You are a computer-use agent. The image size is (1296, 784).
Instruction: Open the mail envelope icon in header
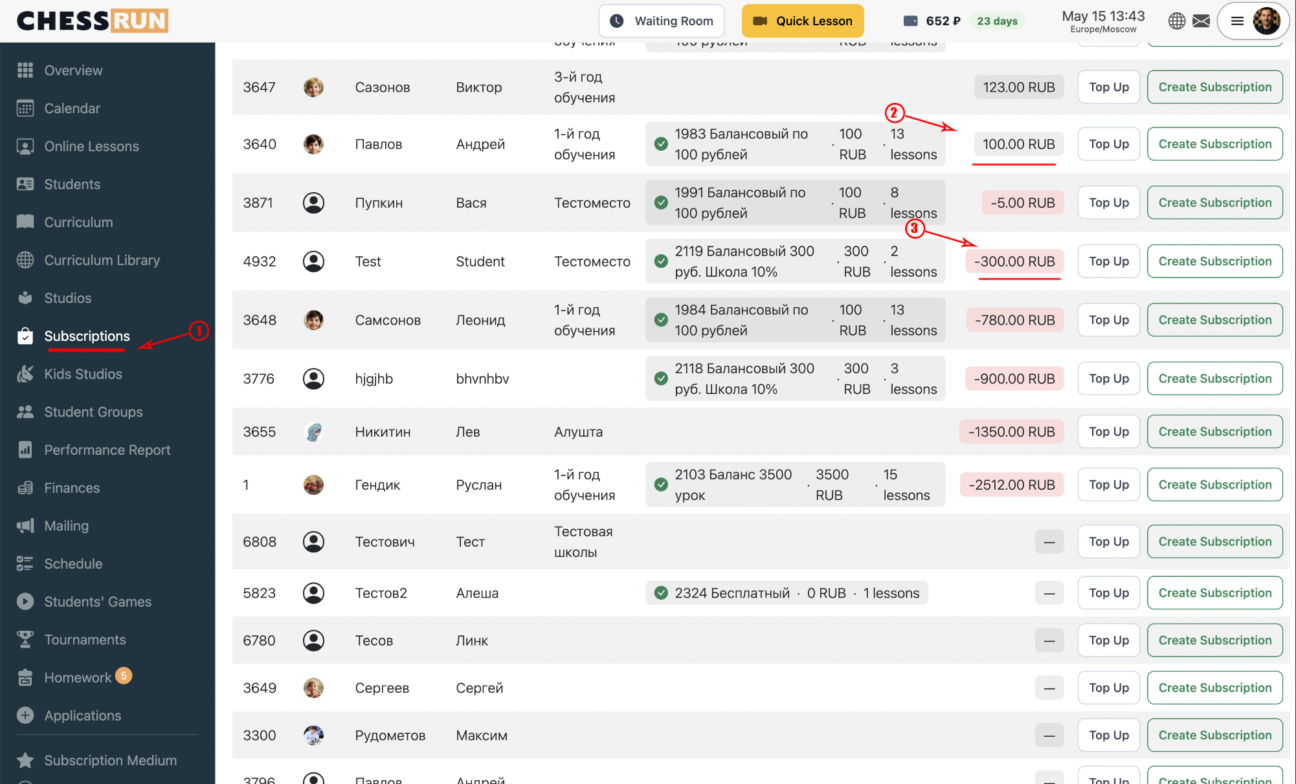click(1201, 21)
